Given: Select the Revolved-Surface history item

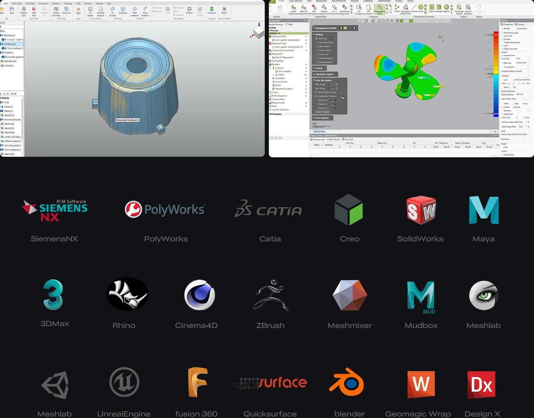Looking at the screenshot, I should 12,120.
